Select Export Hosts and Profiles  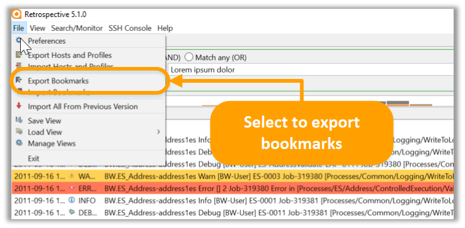(88, 56)
